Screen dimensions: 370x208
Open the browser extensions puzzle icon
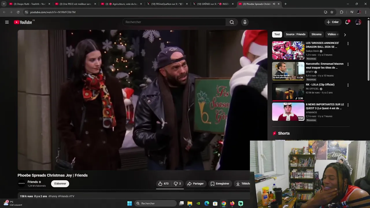click(x=341, y=12)
